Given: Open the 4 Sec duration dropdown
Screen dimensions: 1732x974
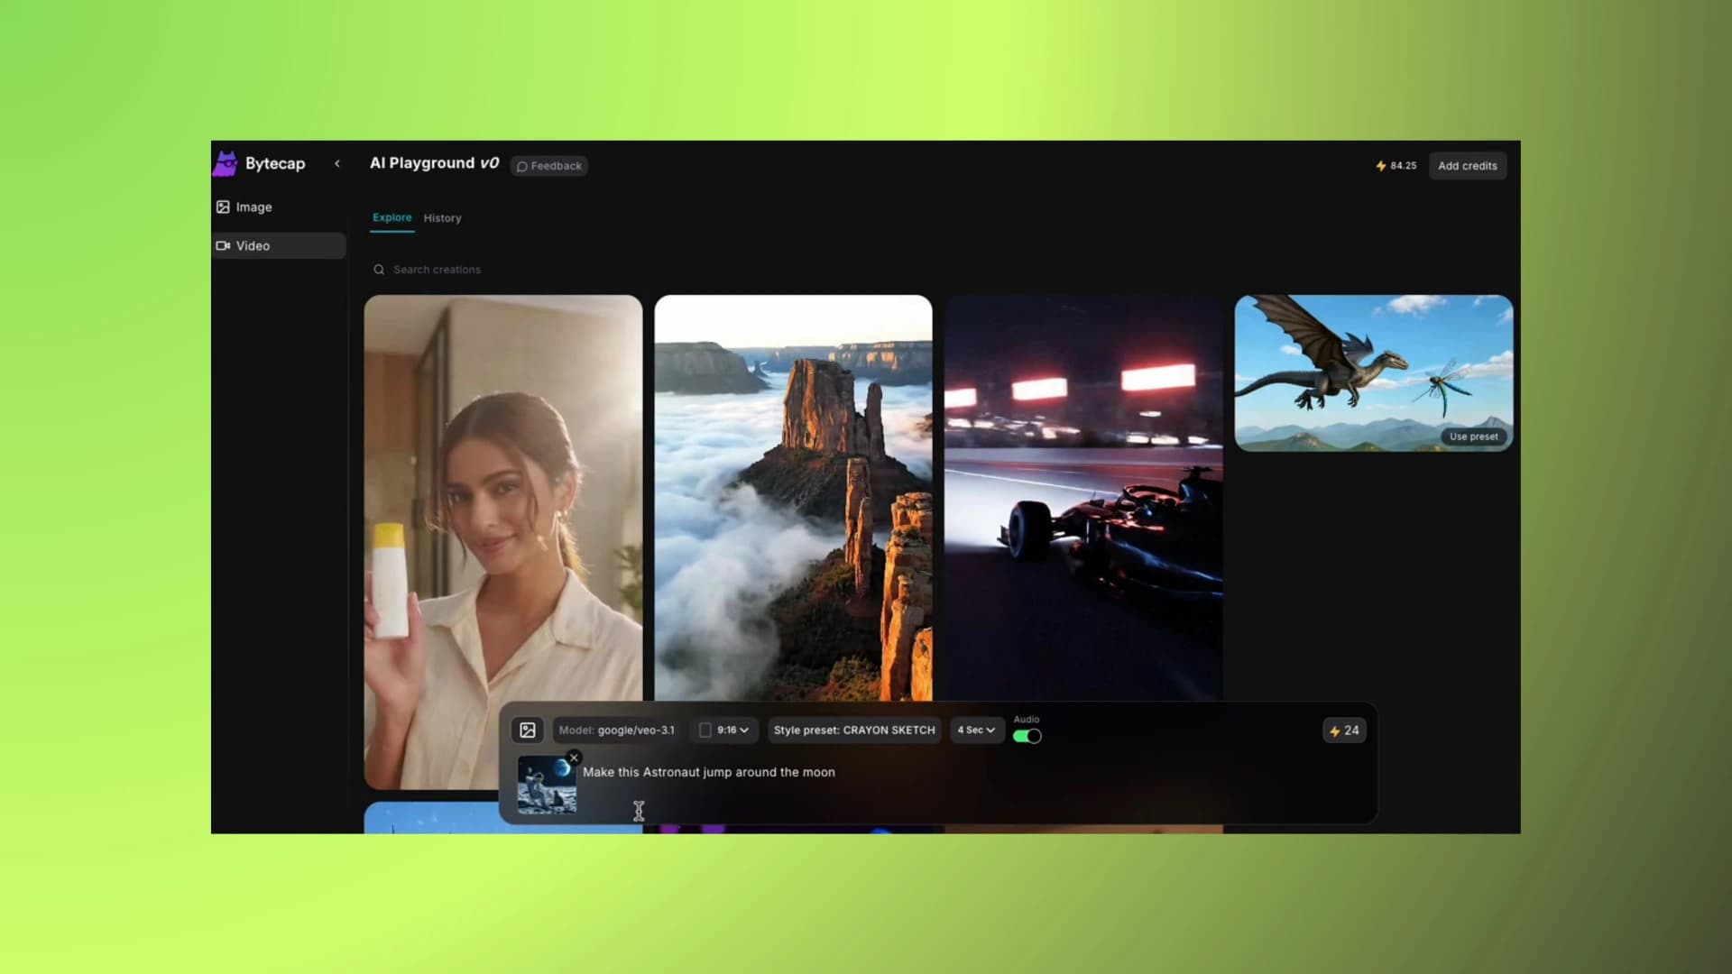Looking at the screenshot, I should (976, 730).
